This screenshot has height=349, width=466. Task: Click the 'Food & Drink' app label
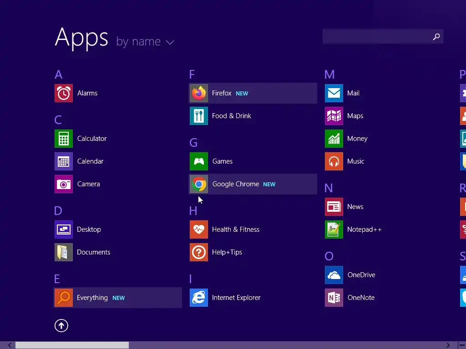point(232,116)
